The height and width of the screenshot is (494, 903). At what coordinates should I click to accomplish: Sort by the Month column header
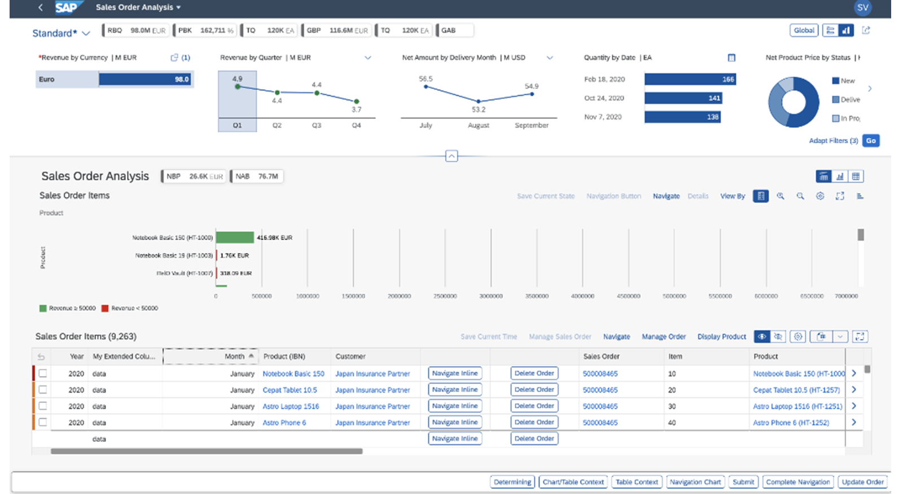click(x=211, y=356)
